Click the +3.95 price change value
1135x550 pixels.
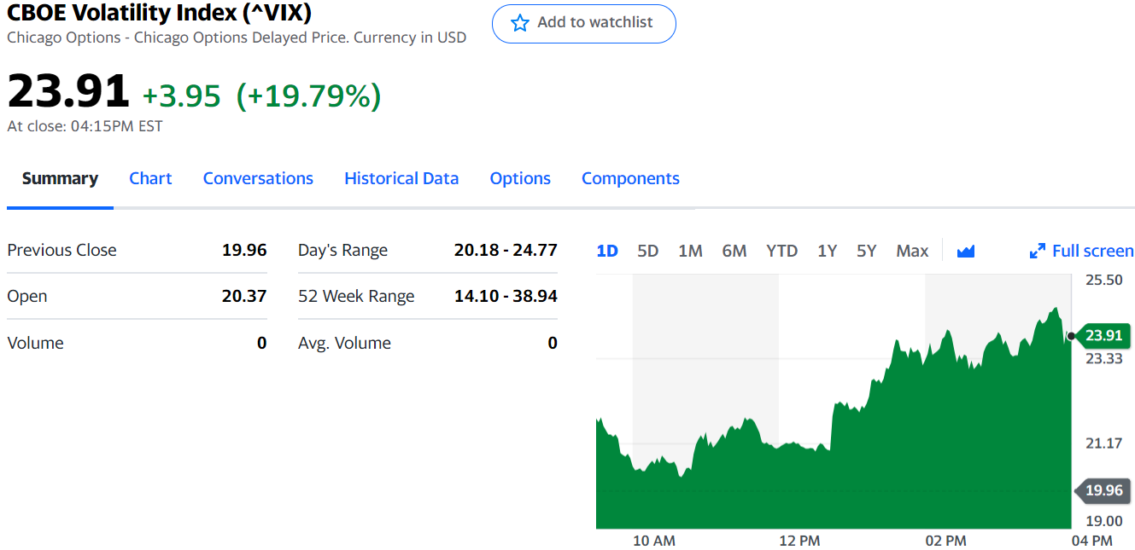pos(181,96)
